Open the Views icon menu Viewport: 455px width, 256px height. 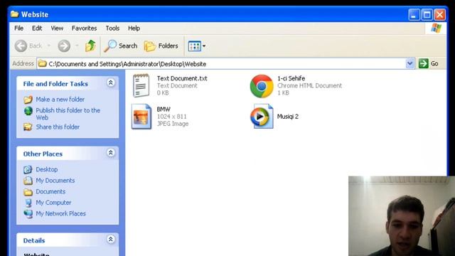[194, 46]
